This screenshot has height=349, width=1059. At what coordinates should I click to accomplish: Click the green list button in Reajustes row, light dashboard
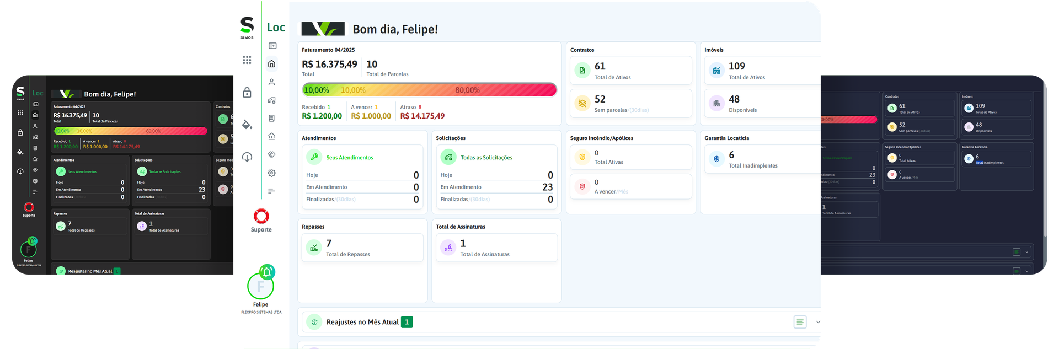click(800, 322)
